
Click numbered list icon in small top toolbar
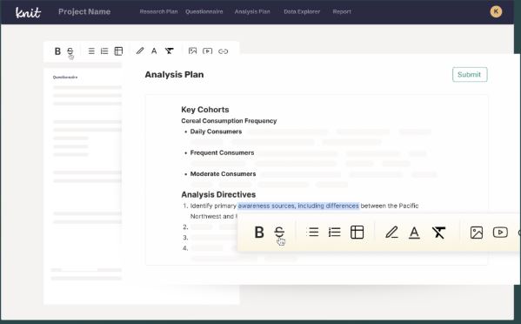(104, 51)
